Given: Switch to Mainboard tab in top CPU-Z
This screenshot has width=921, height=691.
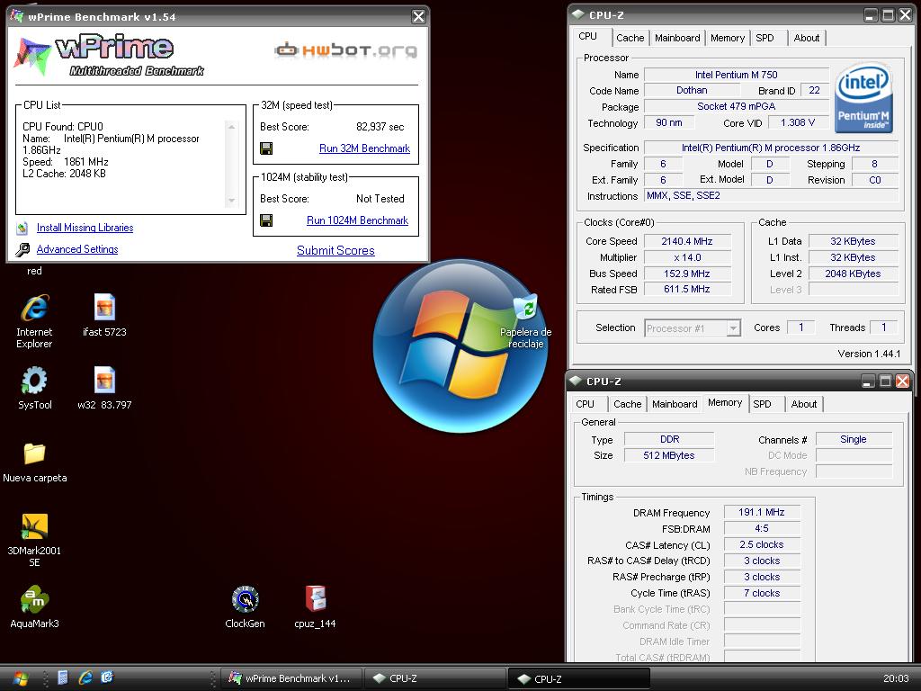Looking at the screenshot, I should (677, 38).
